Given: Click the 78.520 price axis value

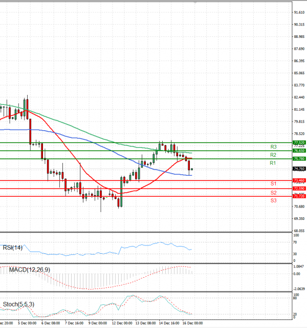Looking at the screenshot, I should pyautogui.click(x=299, y=134).
